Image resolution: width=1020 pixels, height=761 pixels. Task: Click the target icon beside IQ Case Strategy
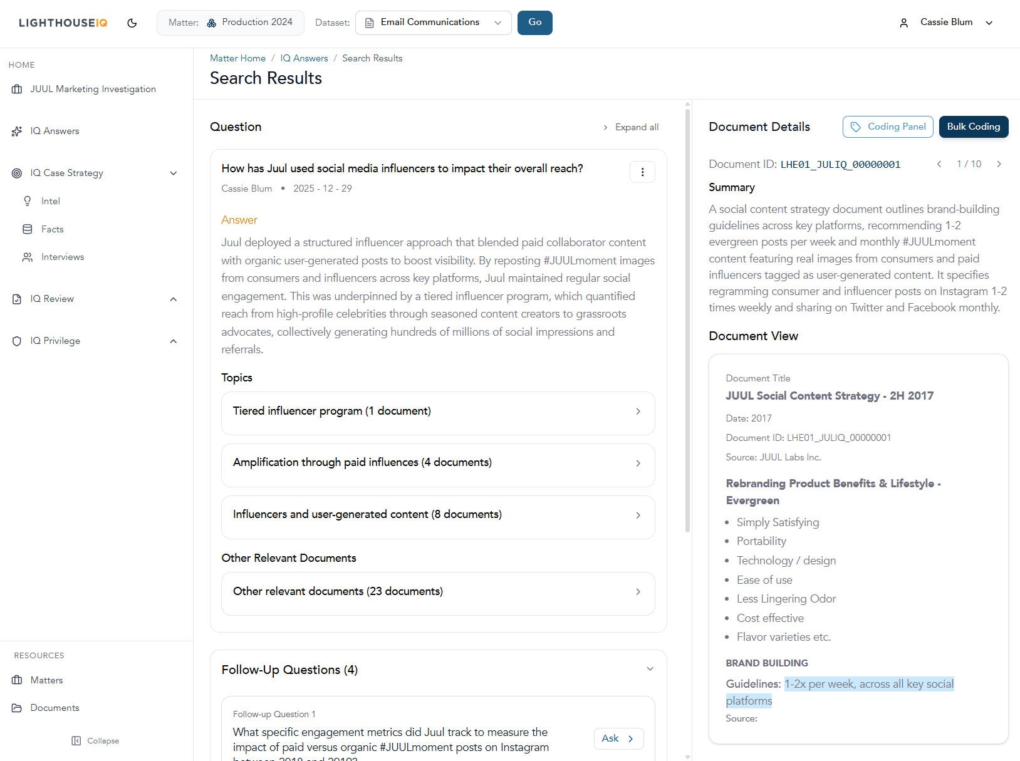click(17, 173)
